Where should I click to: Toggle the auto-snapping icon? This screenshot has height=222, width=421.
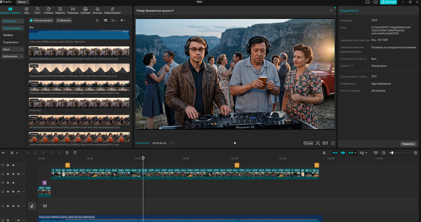pyautogui.click(x=343, y=152)
